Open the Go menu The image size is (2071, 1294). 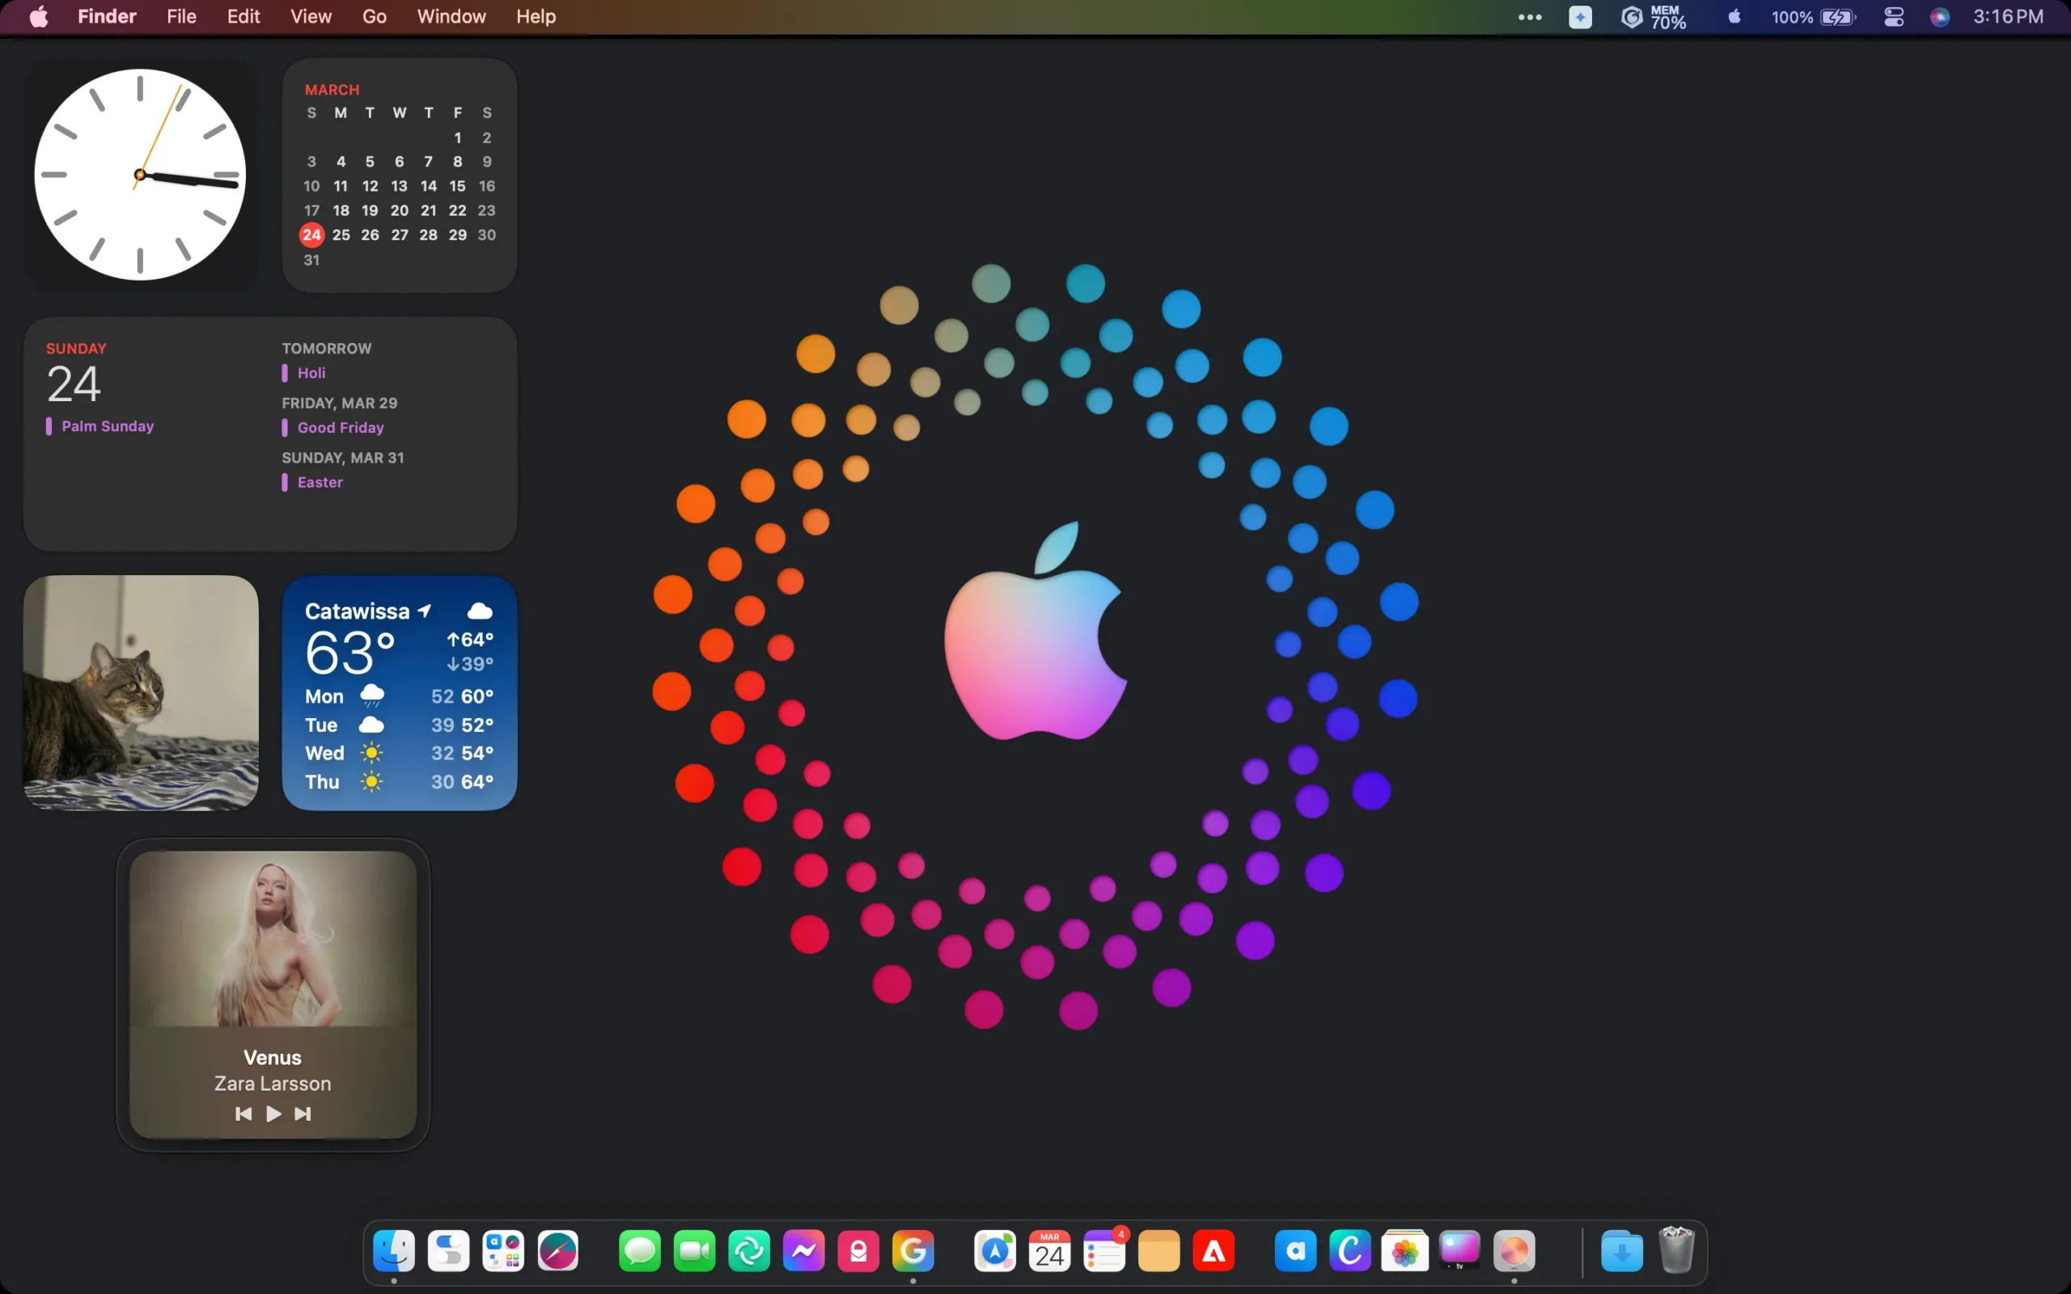pos(374,17)
